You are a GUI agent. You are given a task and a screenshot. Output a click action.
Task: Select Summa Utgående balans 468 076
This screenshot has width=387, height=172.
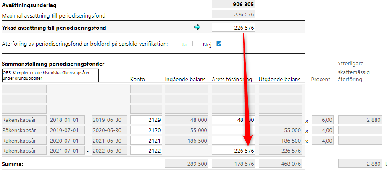coord(280,163)
